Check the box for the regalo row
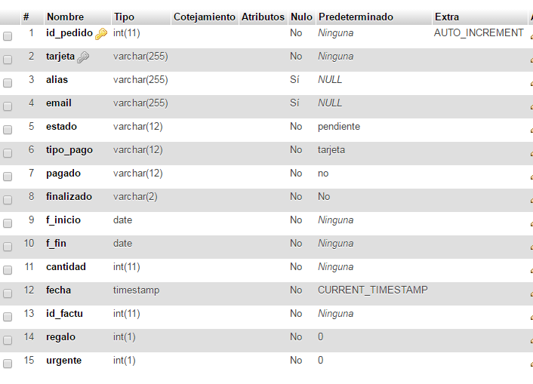Screen dimensions: 533x384 [x=8, y=340]
